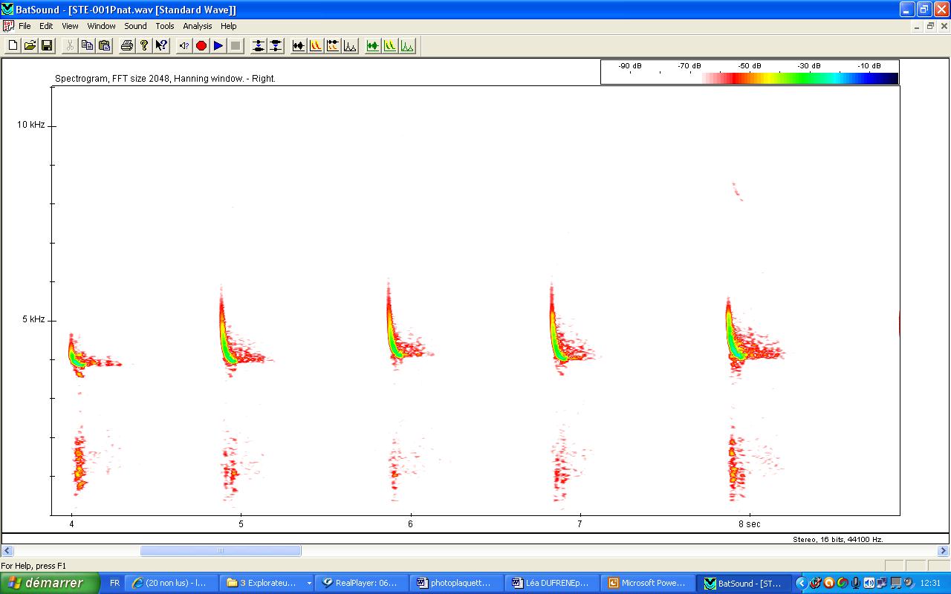Activate the context help arrow-question icon
The height and width of the screenshot is (594, 951).
(x=161, y=46)
